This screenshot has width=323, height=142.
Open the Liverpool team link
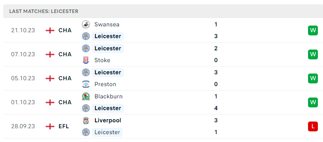108,120
